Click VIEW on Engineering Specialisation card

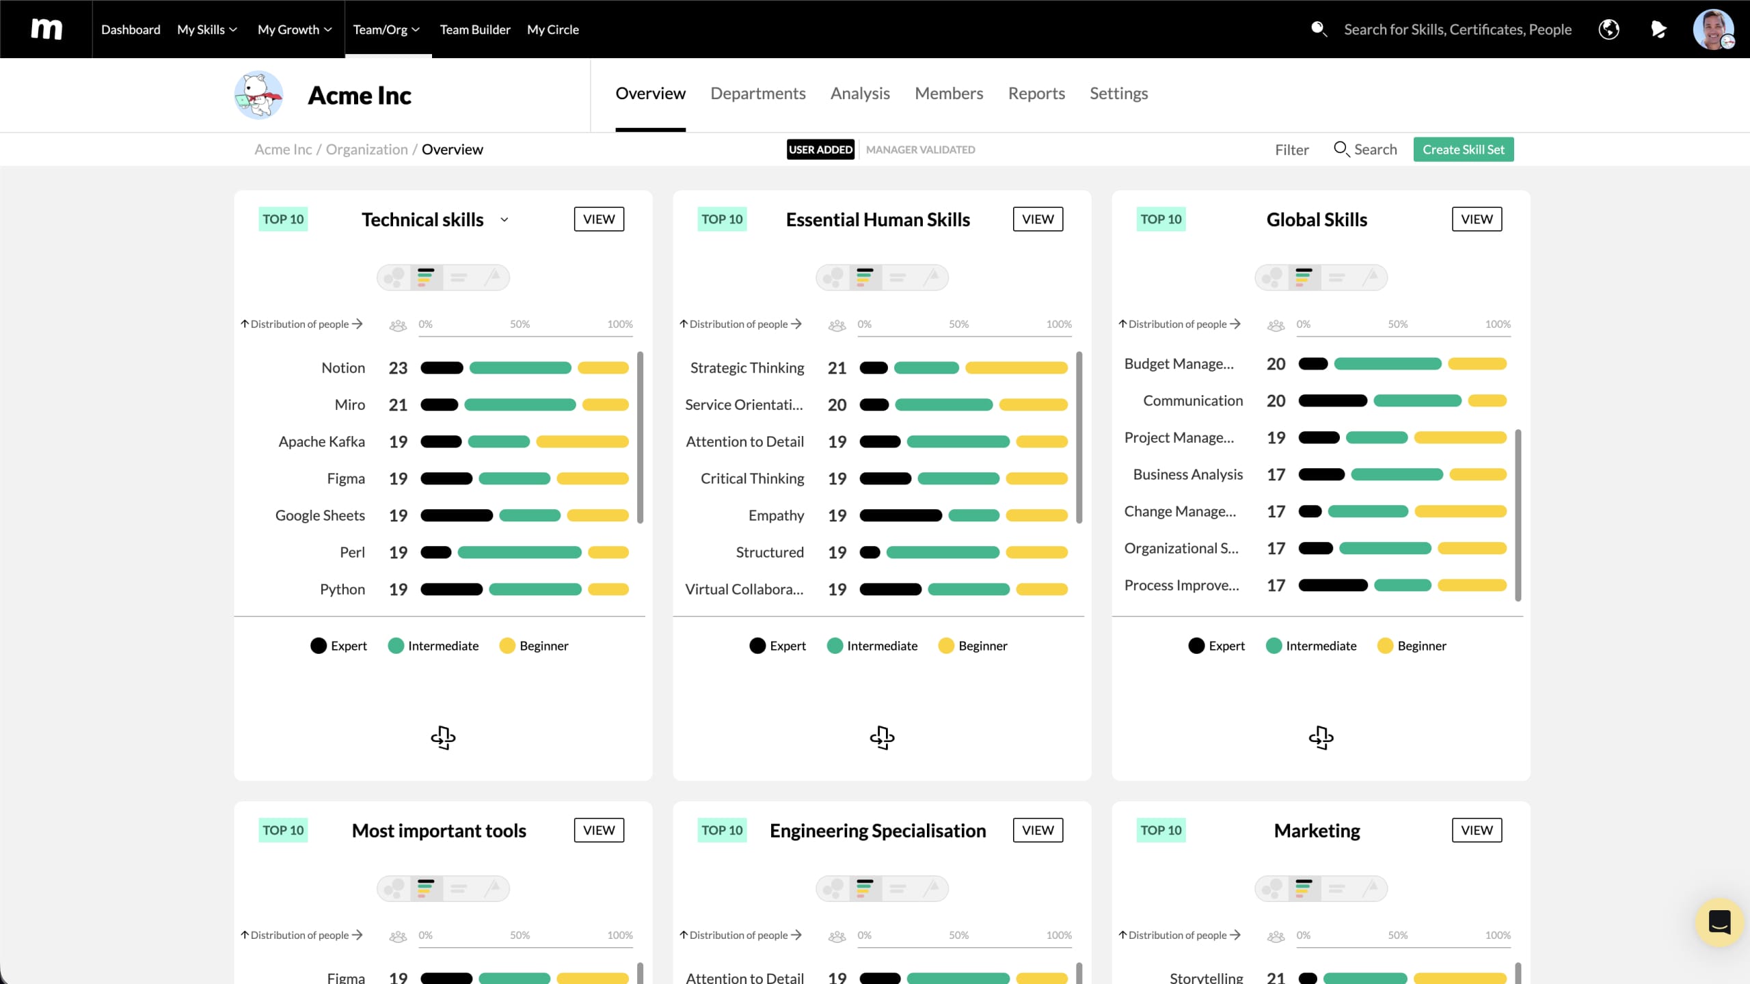1038,830
